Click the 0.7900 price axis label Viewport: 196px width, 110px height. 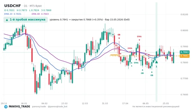184,46
